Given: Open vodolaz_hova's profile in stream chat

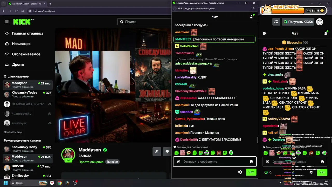Looking at the screenshot, I should pyautogui.click(x=273, y=88).
